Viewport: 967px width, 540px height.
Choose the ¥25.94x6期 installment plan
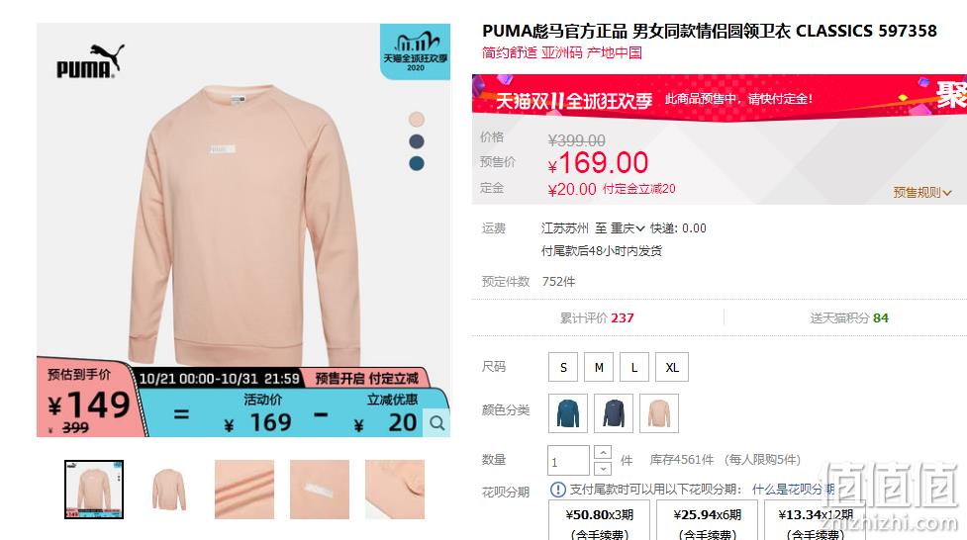tap(708, 522)
